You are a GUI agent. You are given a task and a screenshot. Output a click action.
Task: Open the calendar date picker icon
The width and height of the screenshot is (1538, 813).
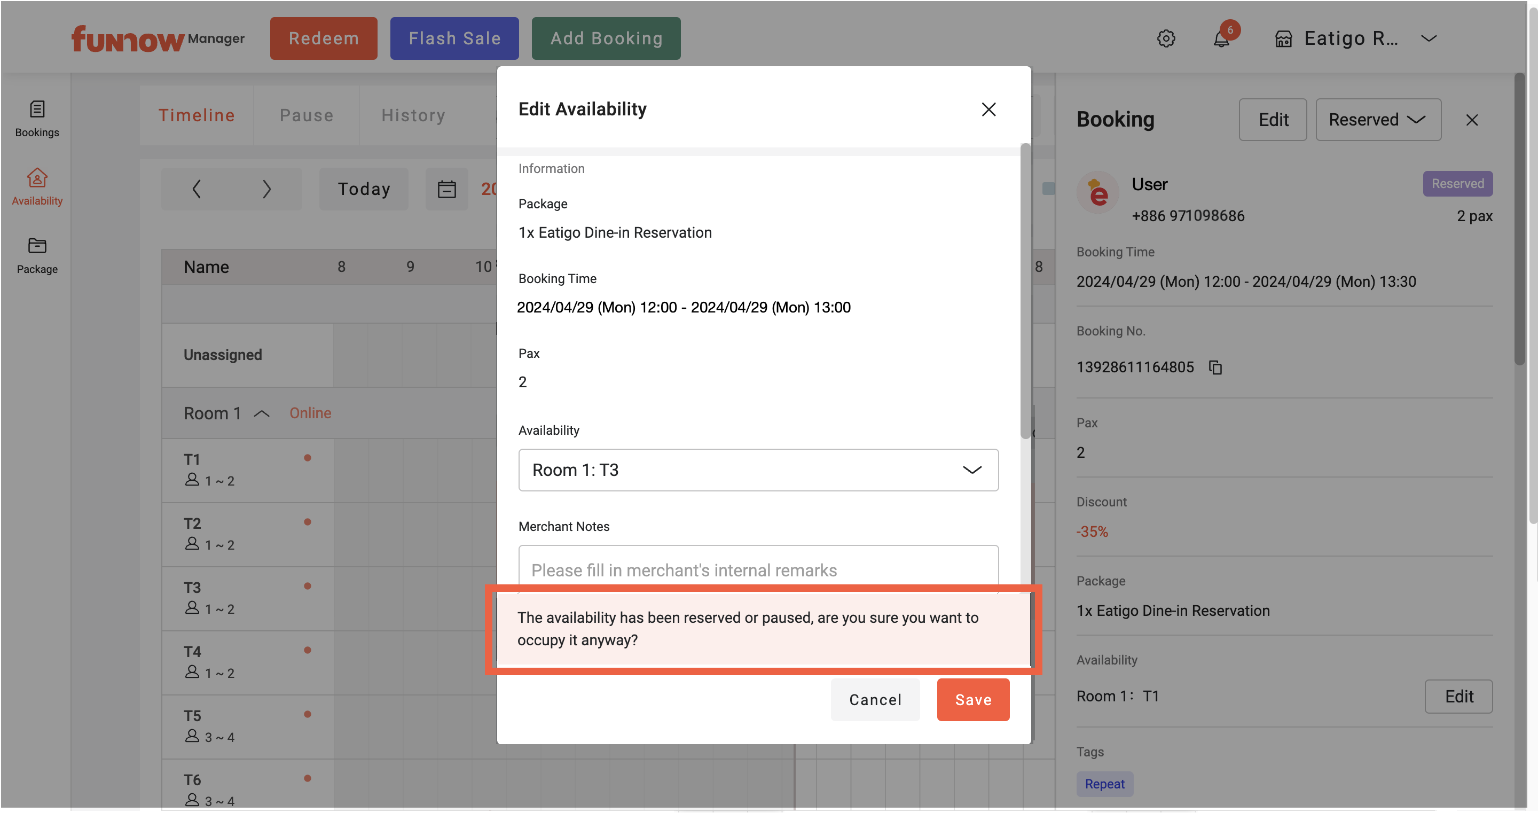(x=446, y=189)
